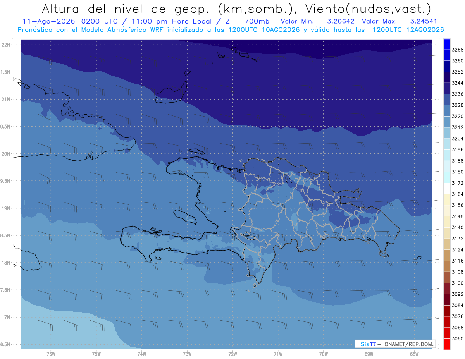Image resolution: width=465 pixels, height=359 pixels.
Task: Click the 3244 legend value
Action: (458, 83)
